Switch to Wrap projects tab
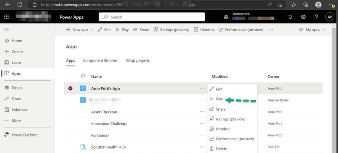Screen dimensions: 338x153 pyautogui.click(x=138, y=60)
